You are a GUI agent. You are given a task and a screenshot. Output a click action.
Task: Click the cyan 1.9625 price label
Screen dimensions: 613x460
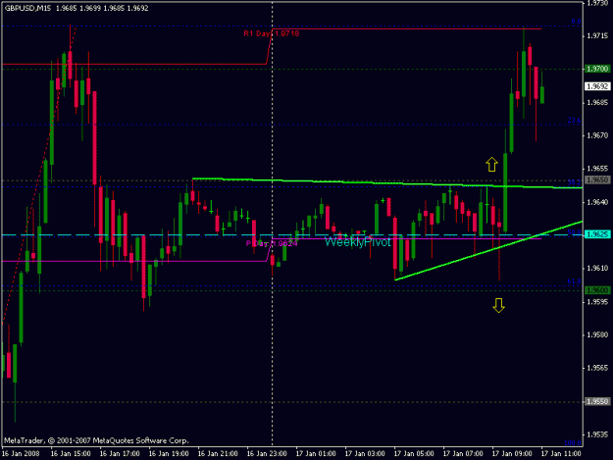point(597,234)
